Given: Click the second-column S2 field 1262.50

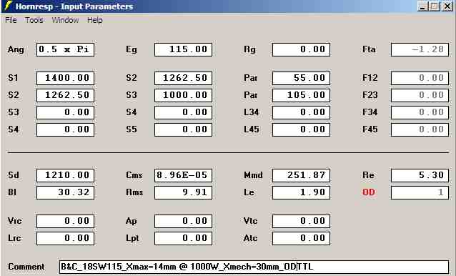Looking at the screenshot, I should click(x=184, y=78).
